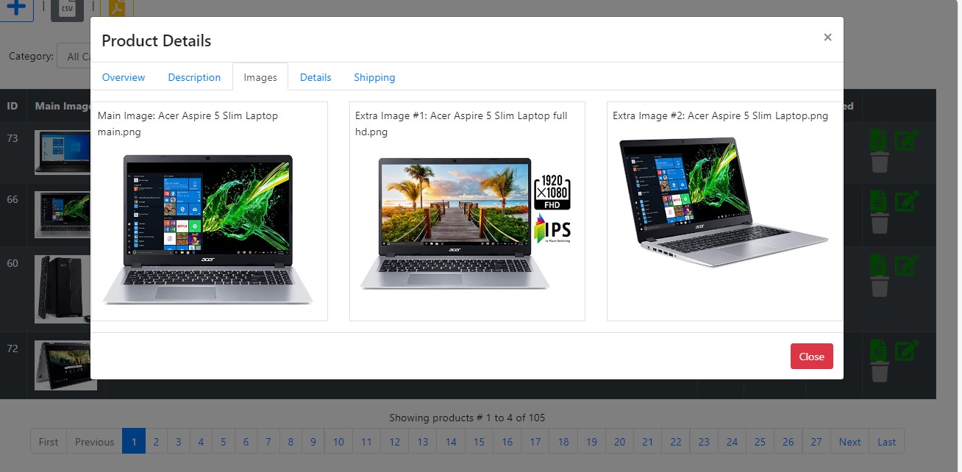Open the Details tab
Viewport: 962px width, 472px height.
316,77
